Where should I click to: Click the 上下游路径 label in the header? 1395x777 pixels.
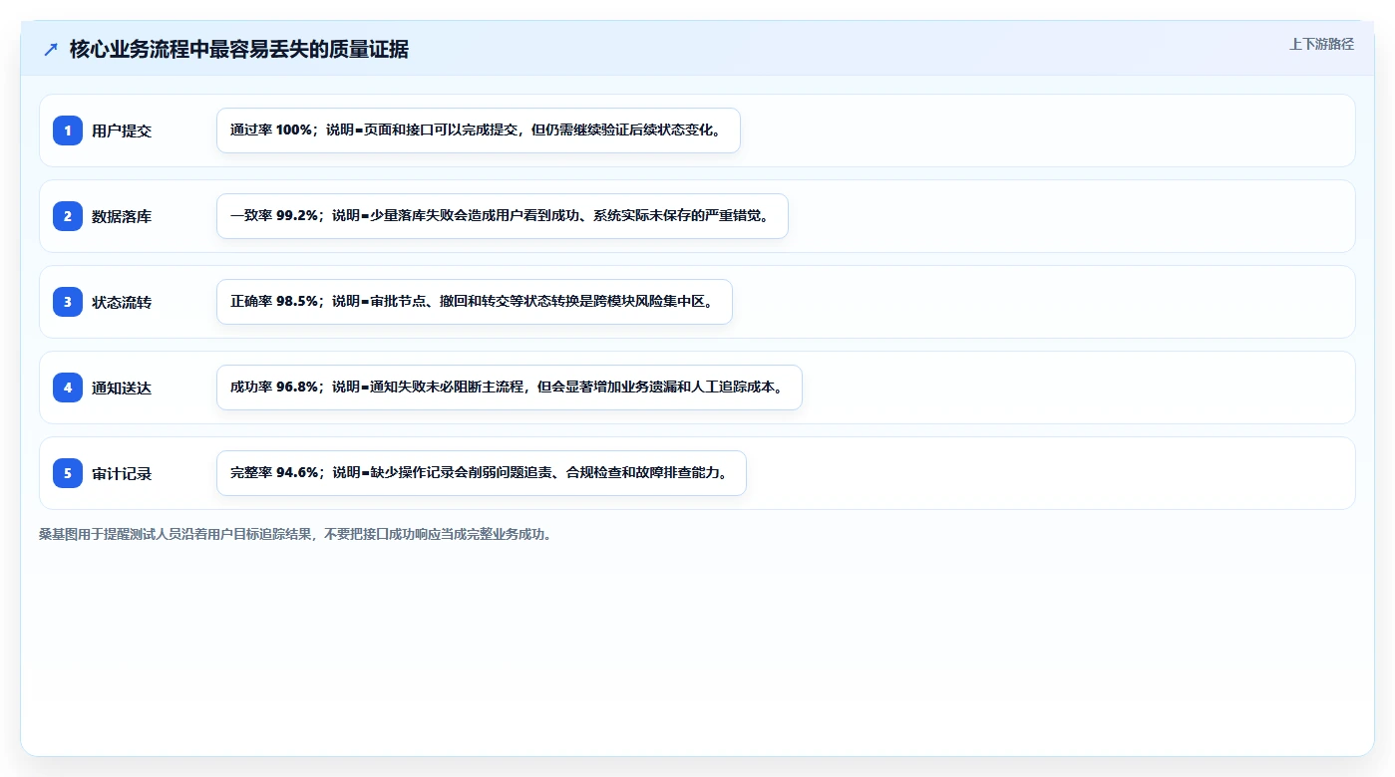[1321, 44]
